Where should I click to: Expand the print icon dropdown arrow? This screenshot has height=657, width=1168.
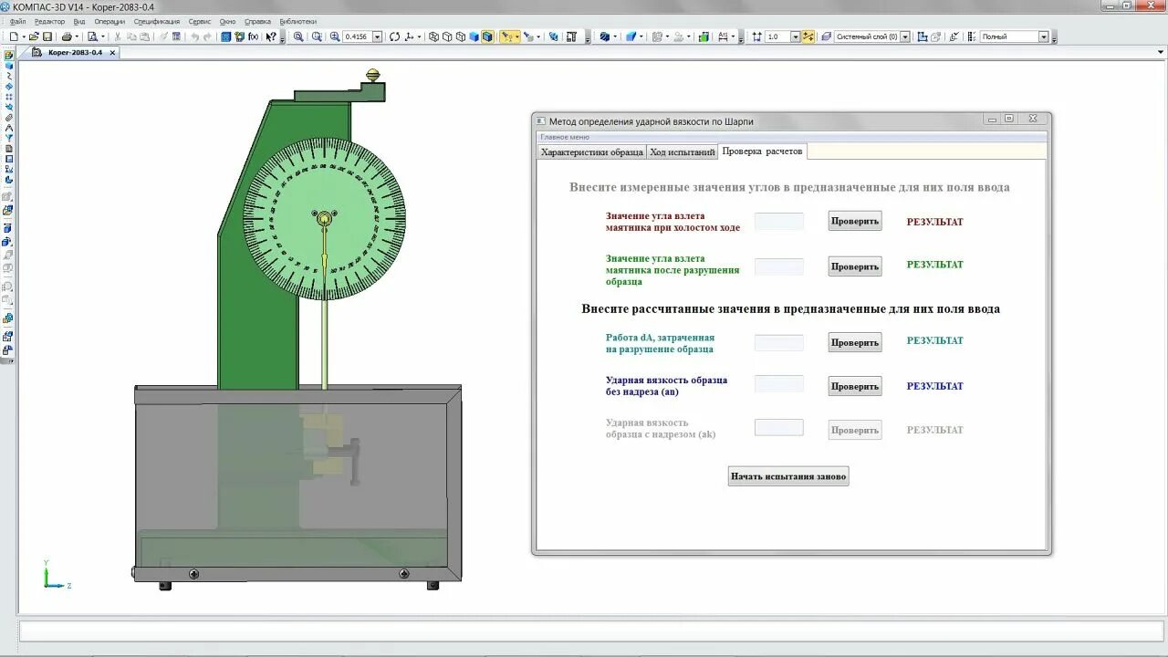(77, 36)
